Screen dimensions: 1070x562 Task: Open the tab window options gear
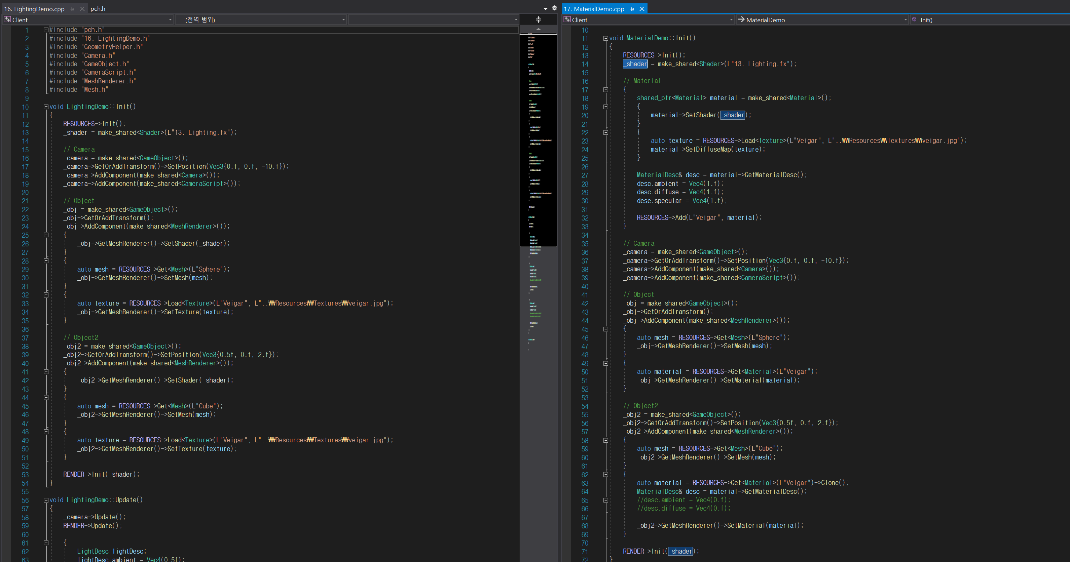coord(554,8)
